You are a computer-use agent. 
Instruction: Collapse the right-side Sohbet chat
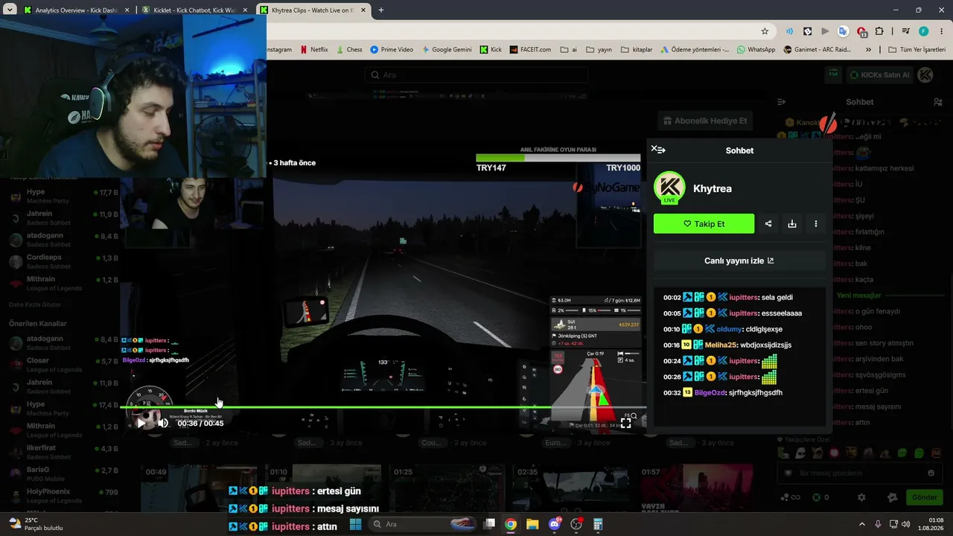pos(782,102)
